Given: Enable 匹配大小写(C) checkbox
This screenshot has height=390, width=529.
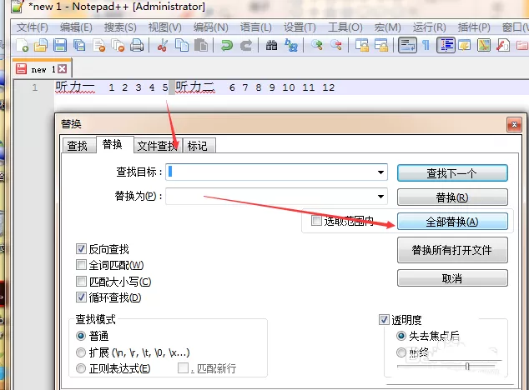Looking at the screenshot, I should [x=81, y=281].
